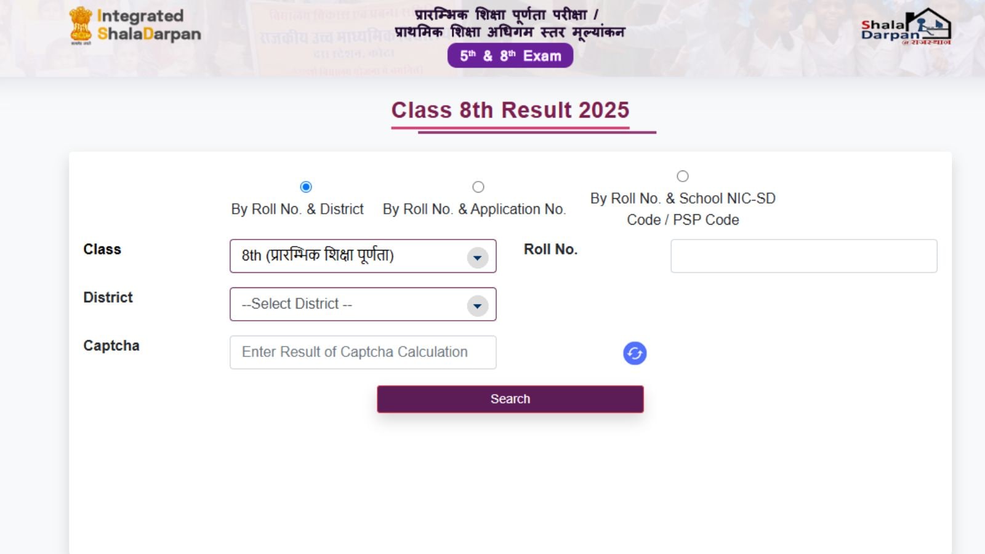Select By Roll No. & Application No. option
The image size is (985, 554).
(478, 187)
